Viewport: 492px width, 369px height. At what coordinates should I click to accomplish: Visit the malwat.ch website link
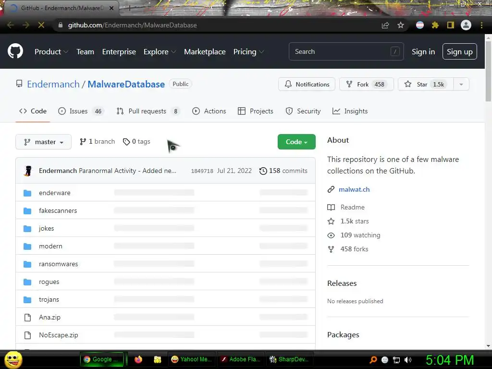pos(354,189)
